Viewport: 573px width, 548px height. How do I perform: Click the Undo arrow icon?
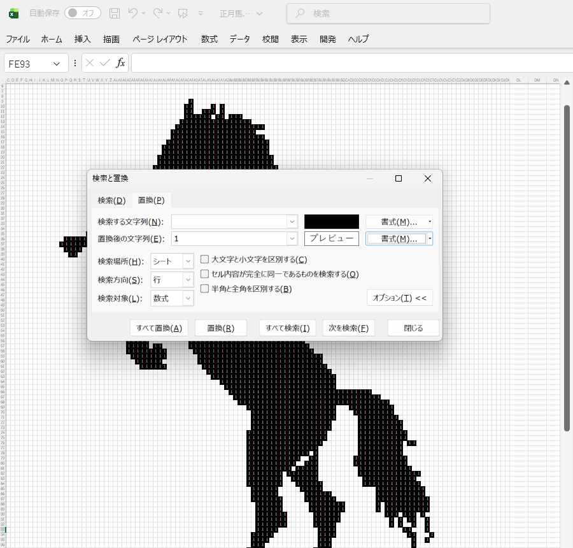click(x=133, y=13)
